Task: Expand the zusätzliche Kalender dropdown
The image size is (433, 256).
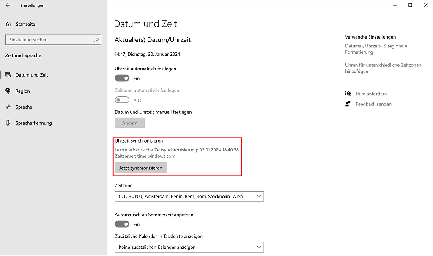Action: (x=189, y=247)
